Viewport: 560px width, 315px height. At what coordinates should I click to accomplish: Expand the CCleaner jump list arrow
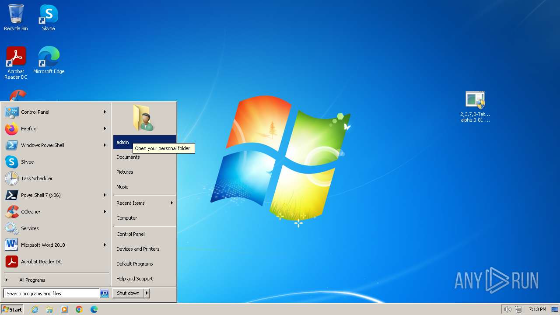(105, 212)
